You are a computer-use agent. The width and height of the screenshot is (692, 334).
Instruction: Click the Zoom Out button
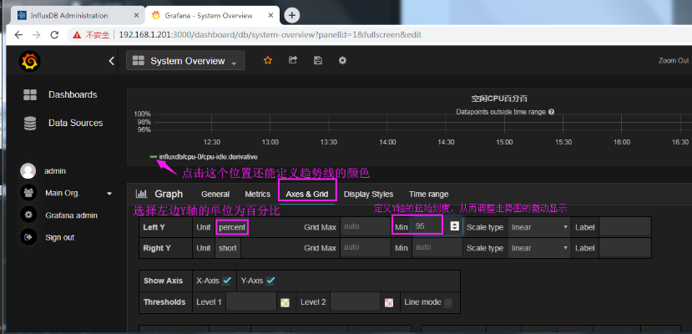pyautogui.click(x=673, y=61)
